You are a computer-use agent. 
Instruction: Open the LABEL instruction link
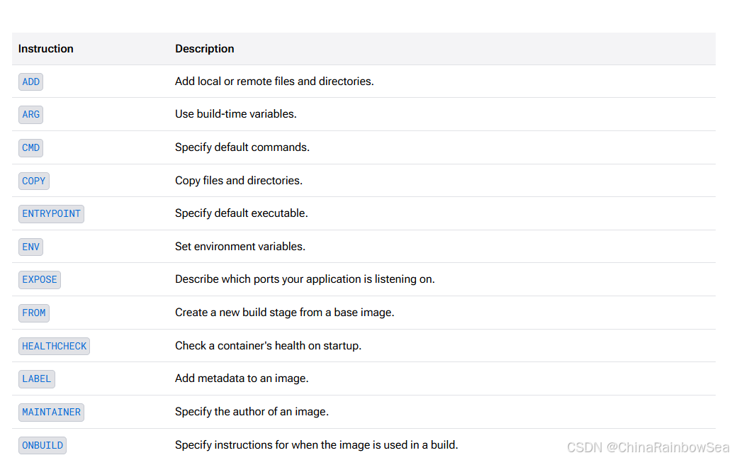(x=37, y=378)
